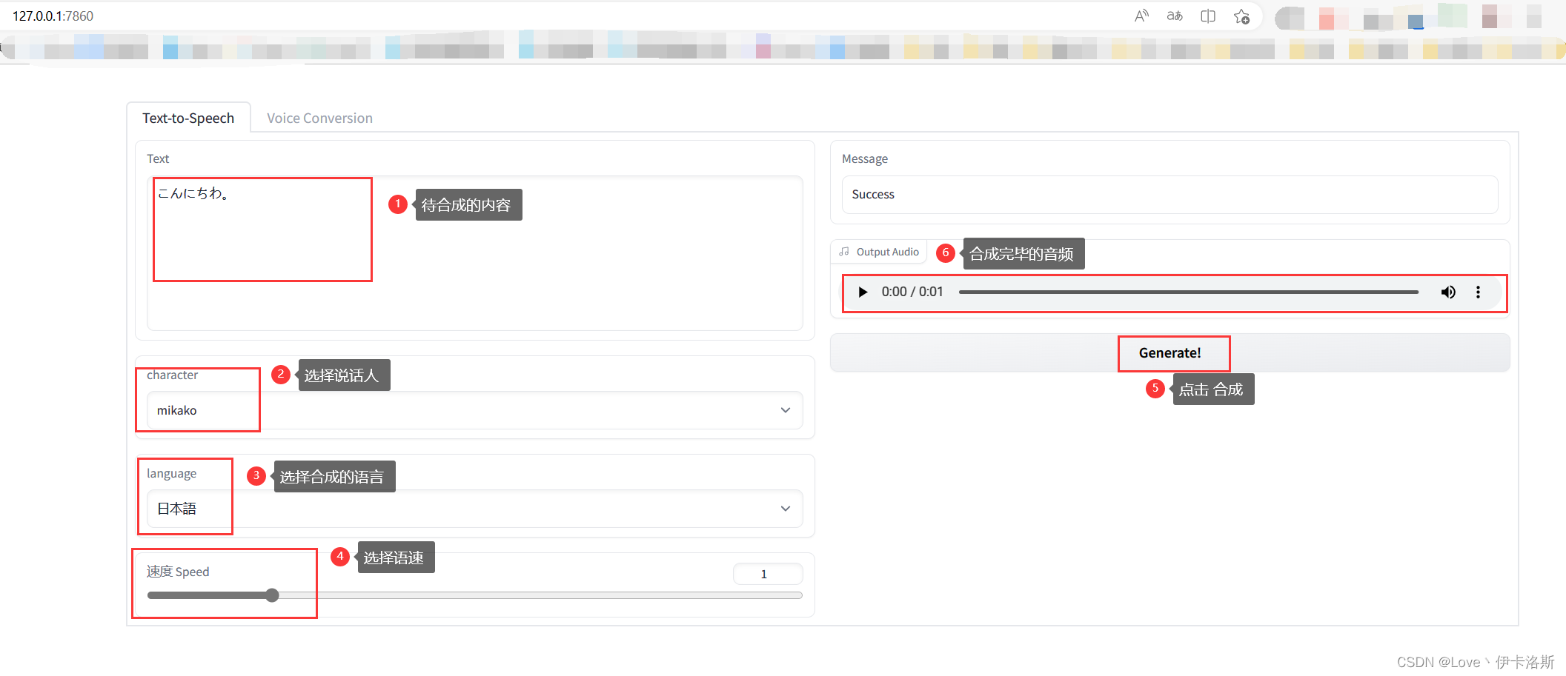Click the Speed numeric value field
Image resolution: width=1566 pixels, height=676 pixels.
pos(768,574)
